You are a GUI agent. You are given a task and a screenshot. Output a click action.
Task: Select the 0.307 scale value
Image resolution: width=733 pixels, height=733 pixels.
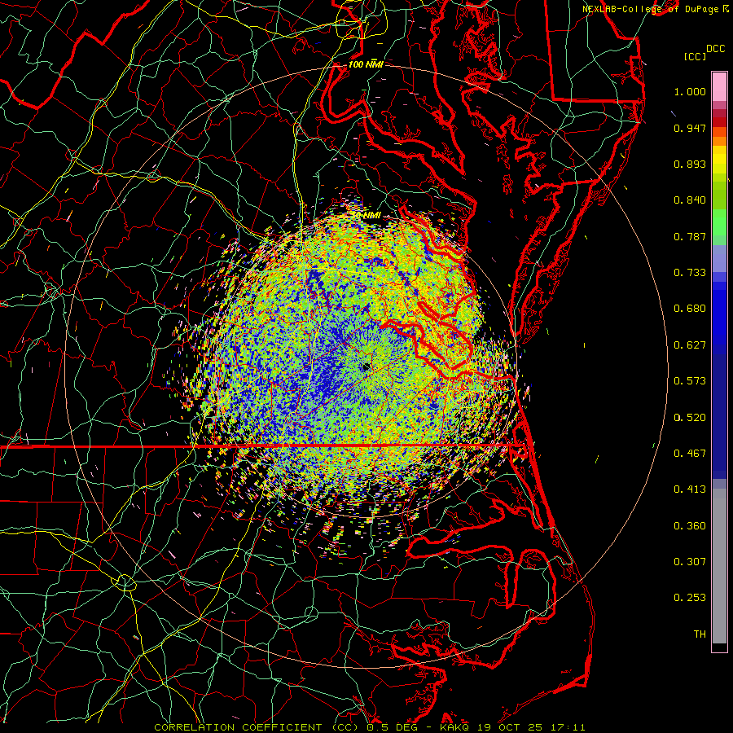coord(690,562)
